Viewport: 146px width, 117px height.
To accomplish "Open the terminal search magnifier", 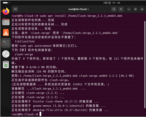I will [x=114, y=9].
